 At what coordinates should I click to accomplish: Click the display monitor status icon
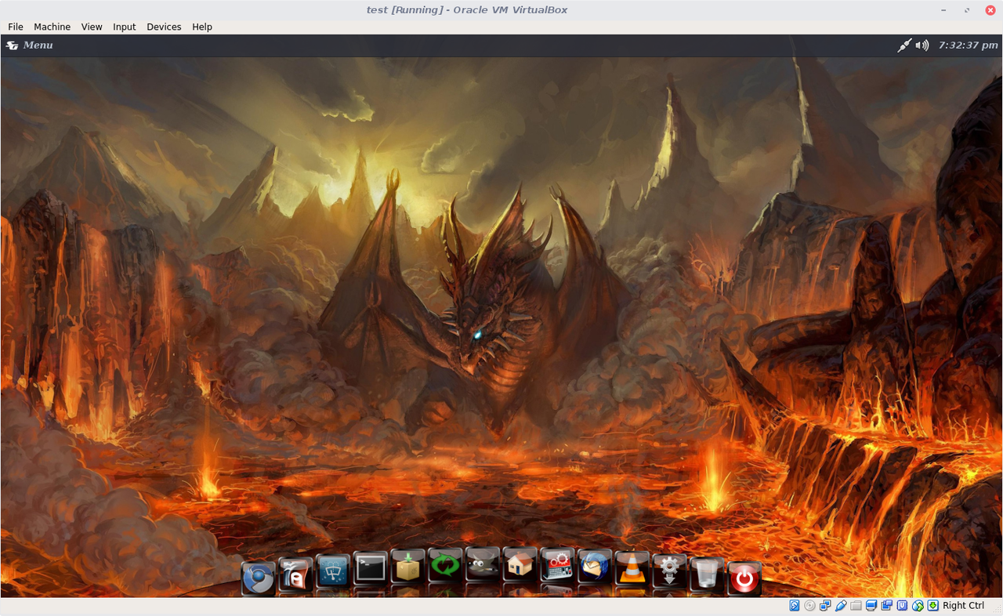[x=871, y=606]
